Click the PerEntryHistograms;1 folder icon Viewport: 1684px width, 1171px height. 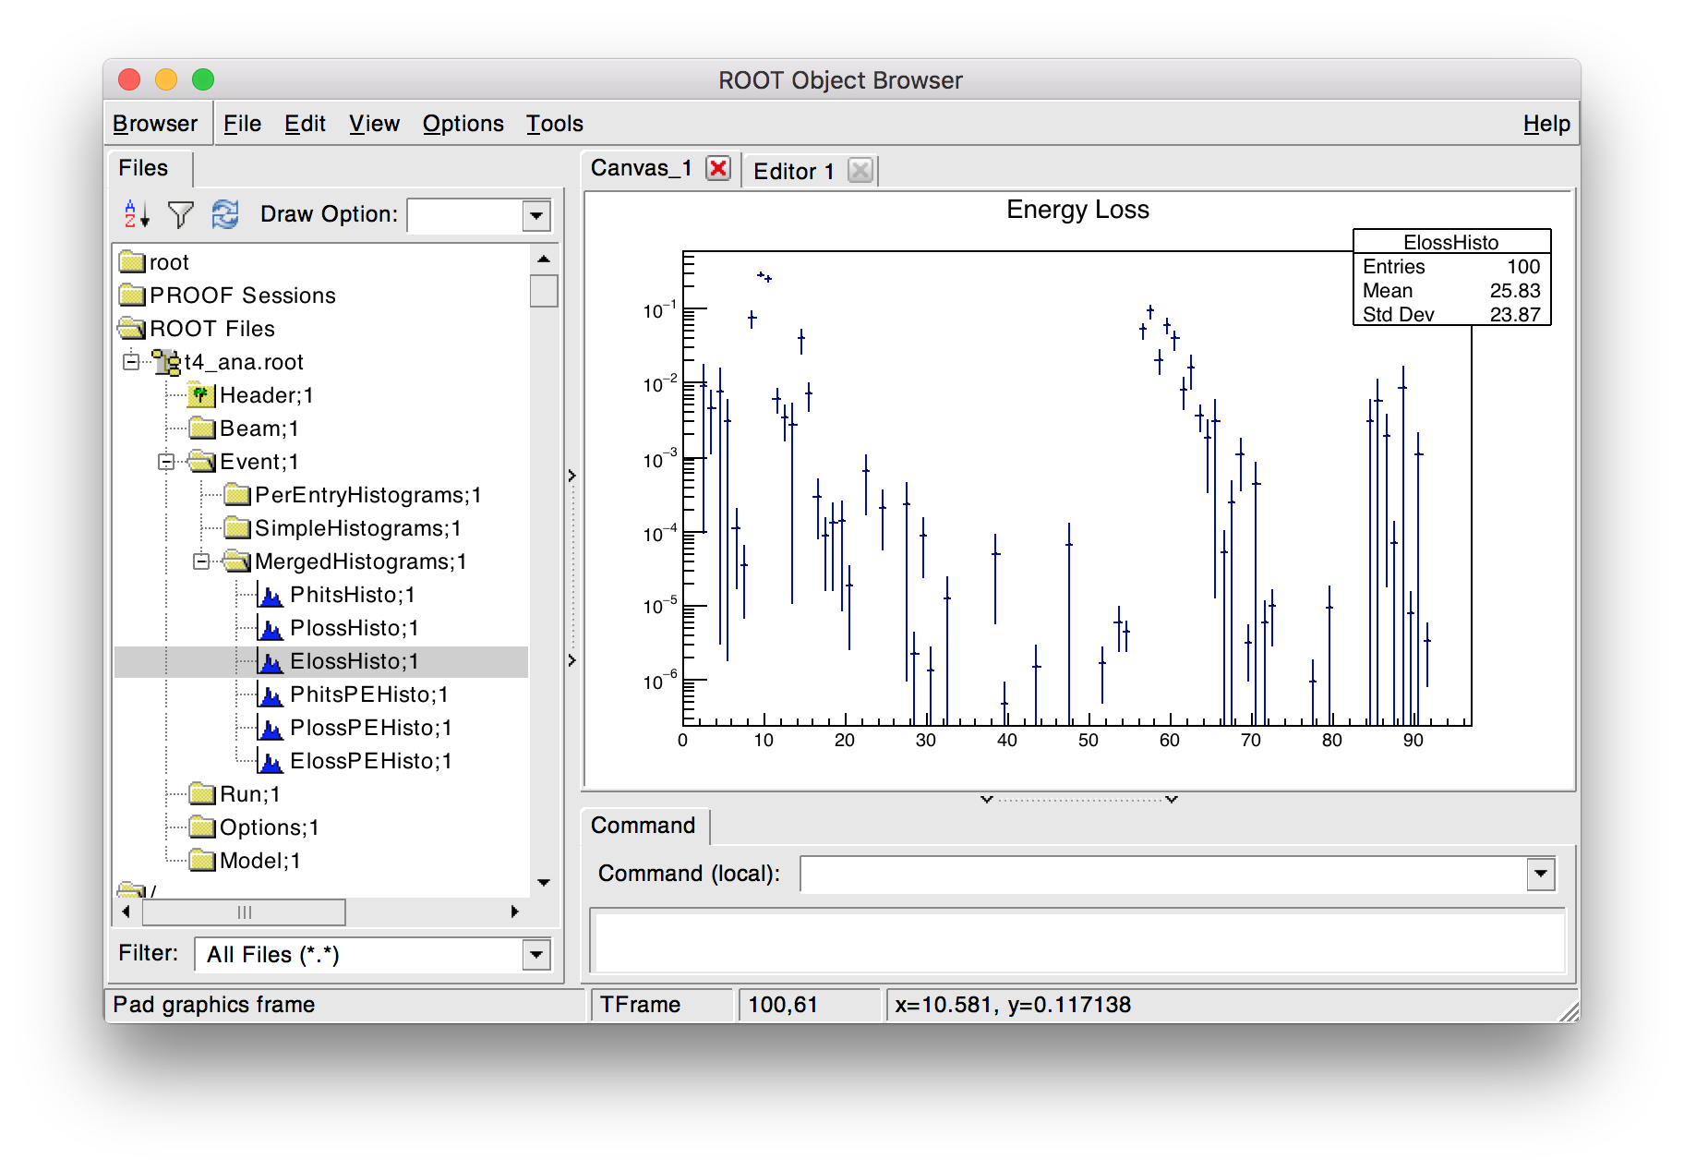(237, 495)
